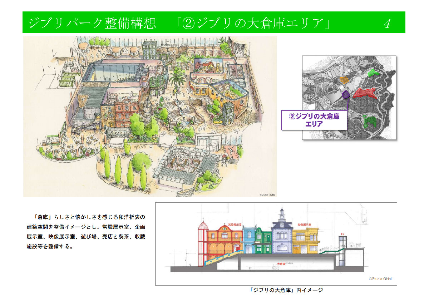The height and width of the screenshot is (306, 429).
Task: Click the page number 4 in header
Action: (387, 24)
